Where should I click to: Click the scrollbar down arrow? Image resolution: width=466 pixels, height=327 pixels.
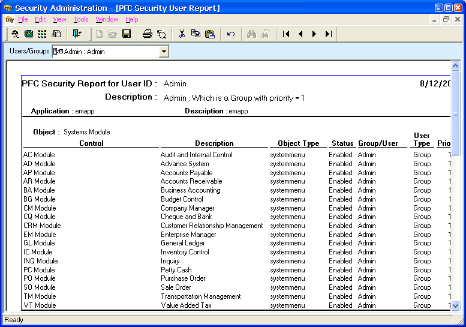(455, 305)
